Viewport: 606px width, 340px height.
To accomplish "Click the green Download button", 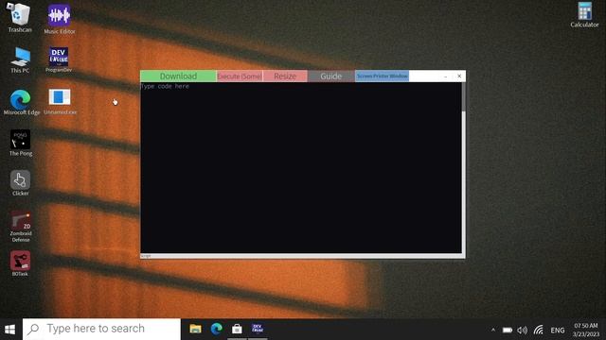I will click(x=178, y=76).
